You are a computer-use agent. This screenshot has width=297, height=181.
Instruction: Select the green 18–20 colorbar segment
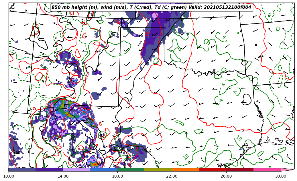[131, 170]
